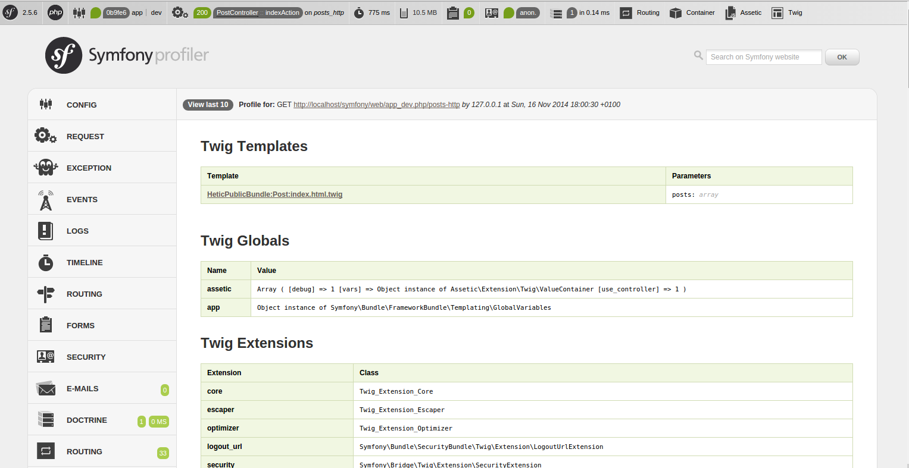Click the View last 10 button

click(x=208, y=105)
